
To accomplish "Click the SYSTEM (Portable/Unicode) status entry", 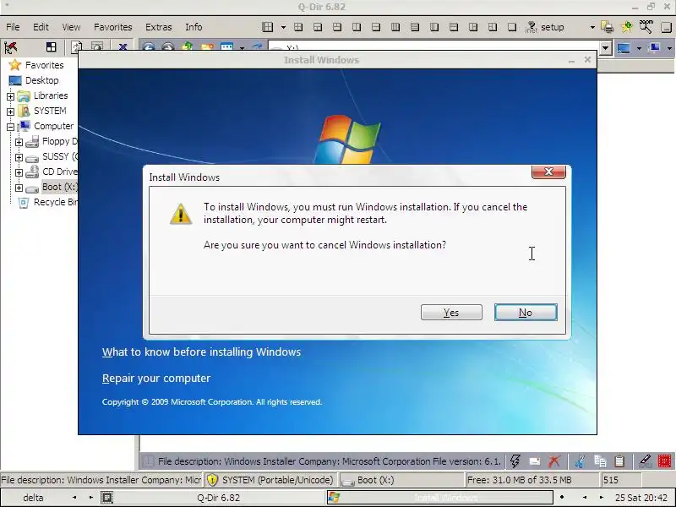I will point(270,480).
